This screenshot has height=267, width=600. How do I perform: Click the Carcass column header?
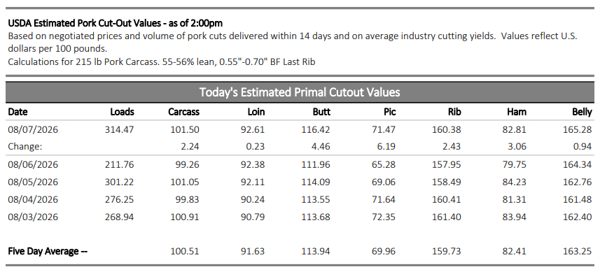pyautogui.click(x=183, y=112)
